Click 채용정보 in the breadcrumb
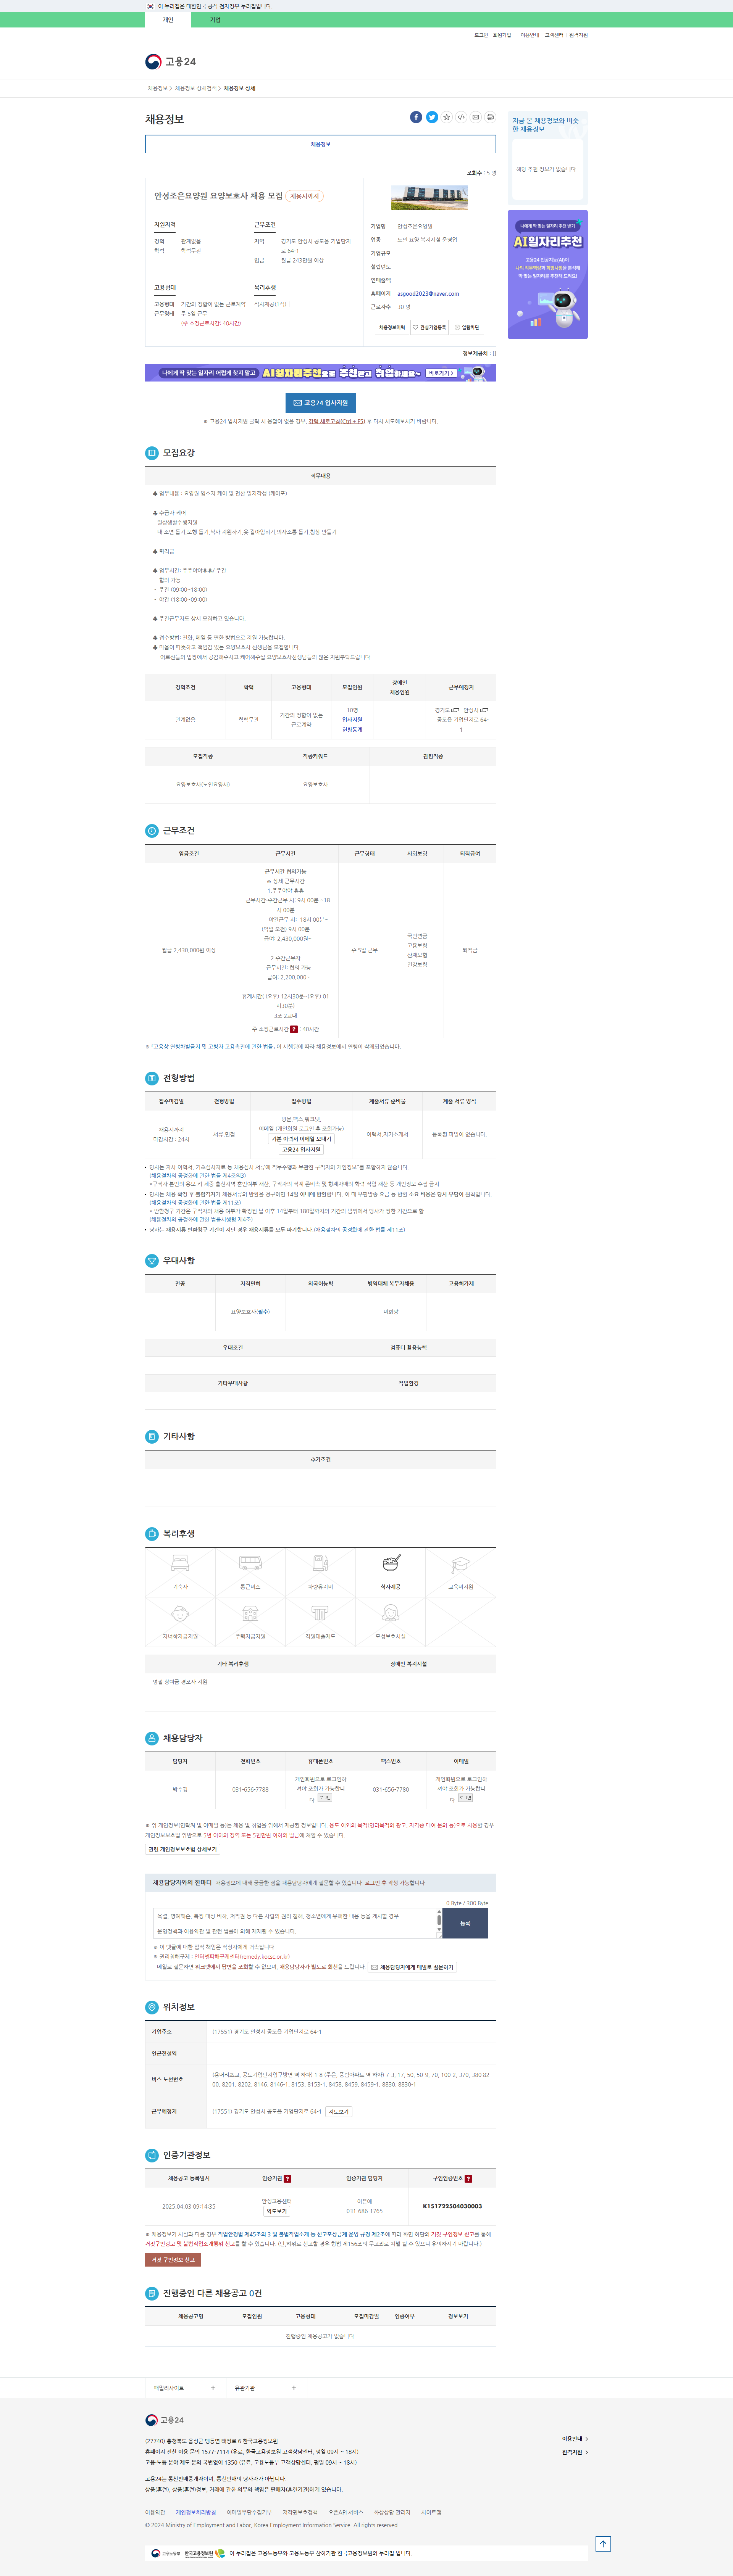The width and height of the screenshot is (733, 2576). 158,88
